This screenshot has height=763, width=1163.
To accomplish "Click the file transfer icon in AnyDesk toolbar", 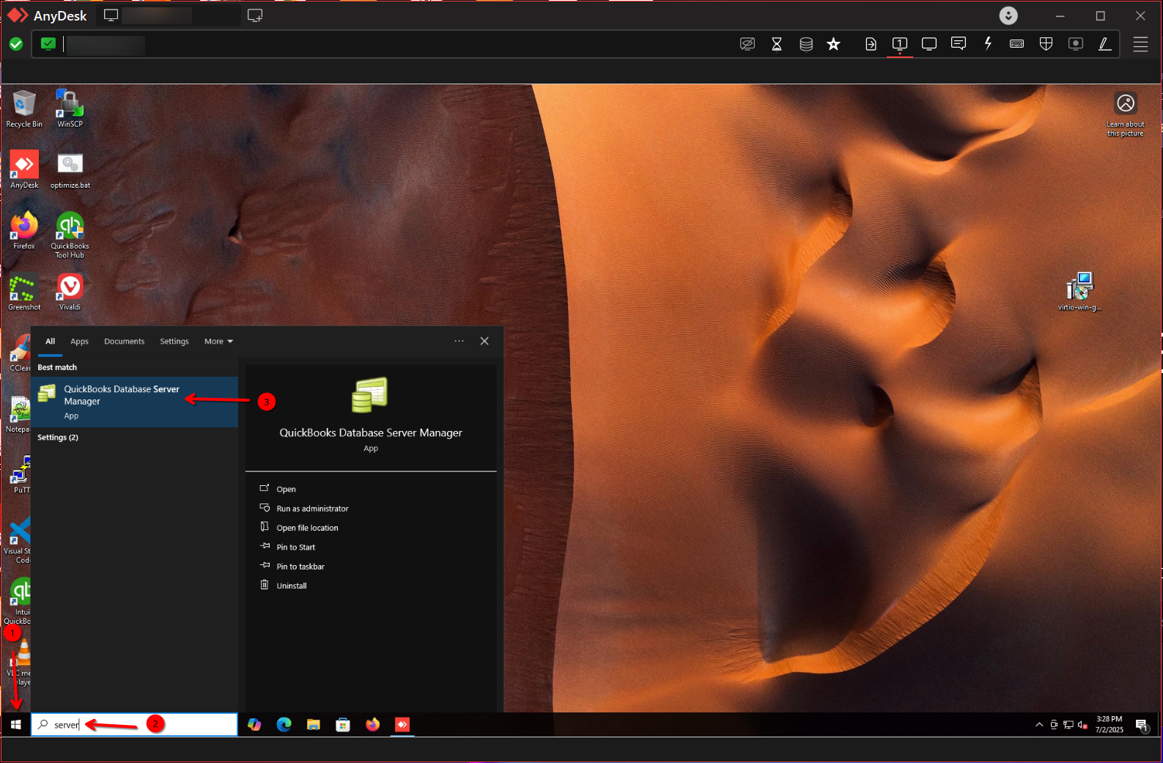I will (x=871, y=44).
